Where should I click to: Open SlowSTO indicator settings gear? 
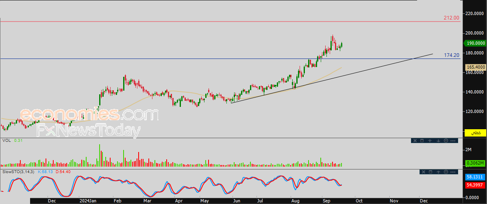(x=446, y=172)
